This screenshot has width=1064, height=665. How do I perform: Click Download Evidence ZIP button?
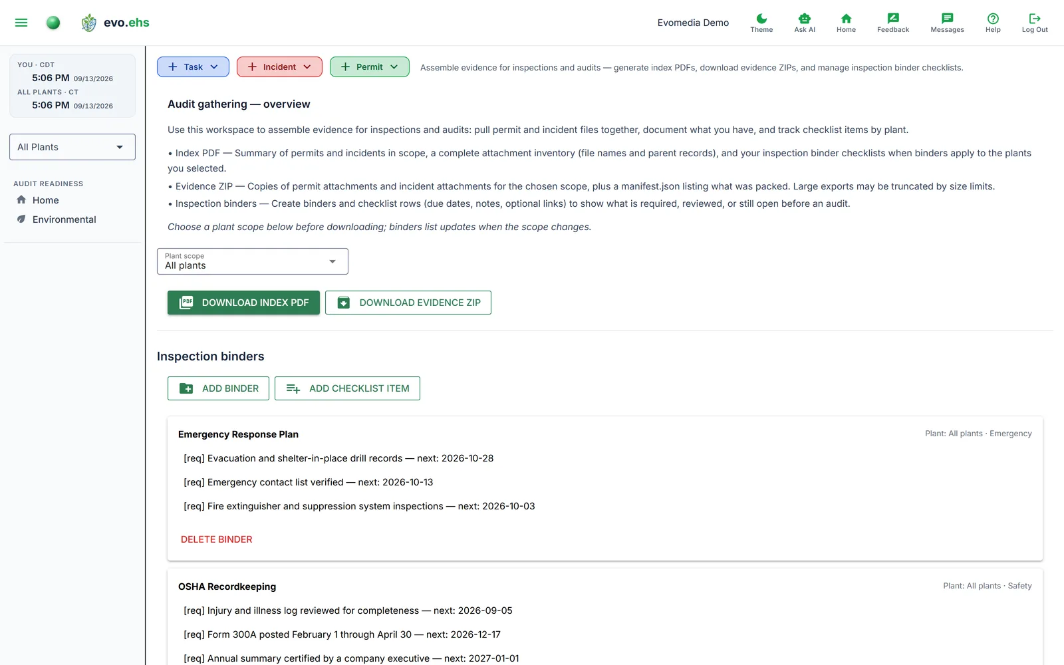(x=408, y=303)
